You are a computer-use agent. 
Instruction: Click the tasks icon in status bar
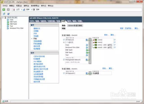[x=4, y=101]
